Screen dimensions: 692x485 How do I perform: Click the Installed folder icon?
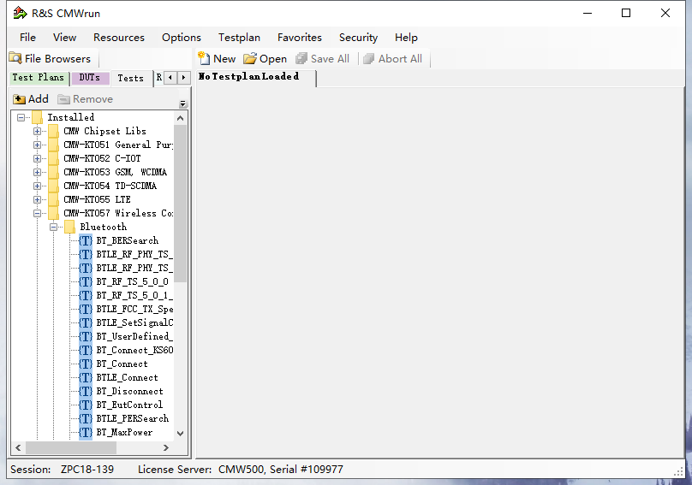point(37,117)
